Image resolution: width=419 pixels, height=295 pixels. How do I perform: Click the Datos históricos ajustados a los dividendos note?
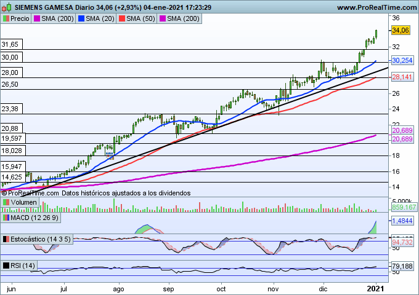[126, 193]
